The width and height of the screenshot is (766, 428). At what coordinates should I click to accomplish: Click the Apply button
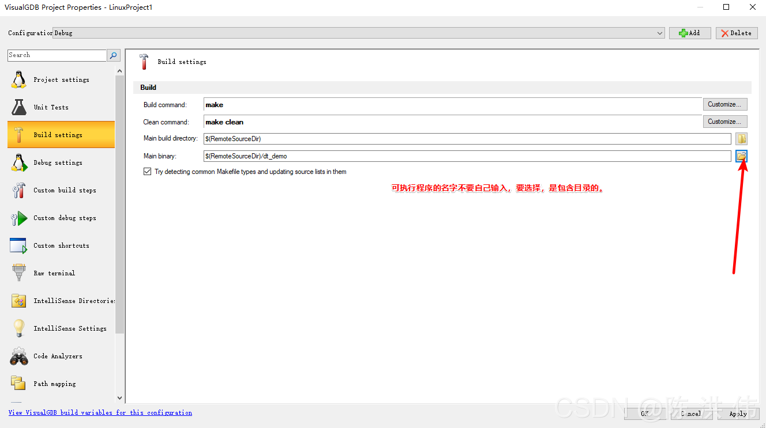[738, 413]
